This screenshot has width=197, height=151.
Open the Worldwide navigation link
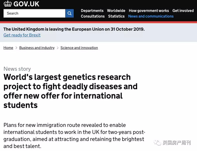coord(116,11)
